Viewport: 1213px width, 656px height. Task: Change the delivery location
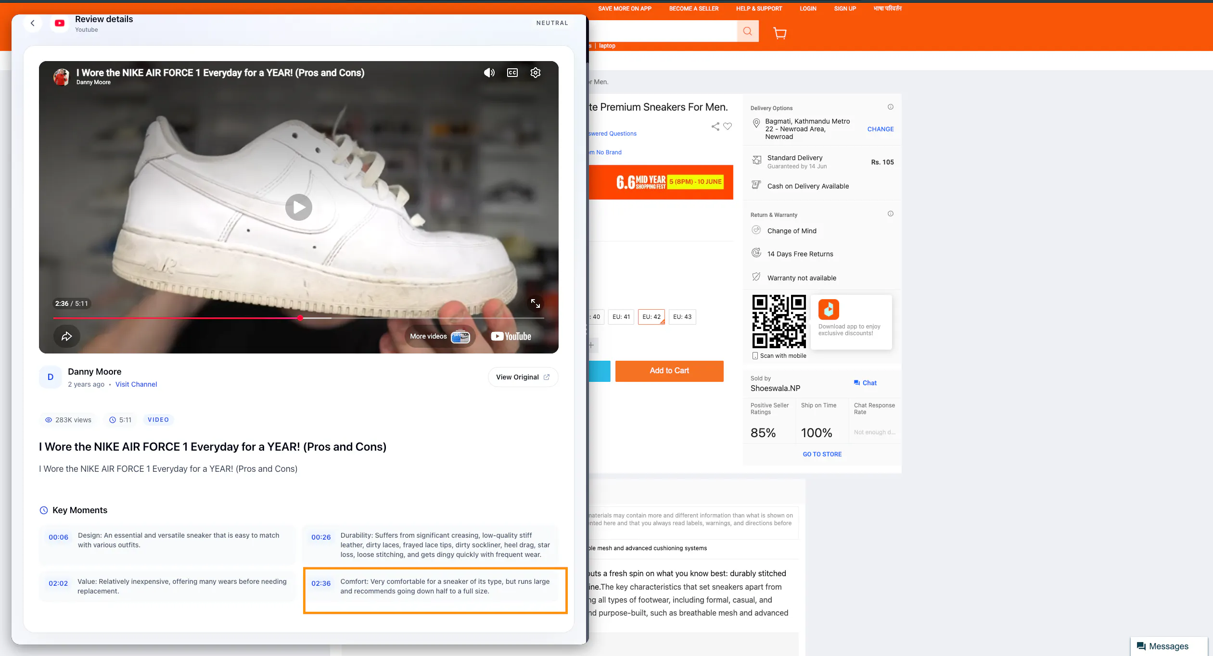pyautogui.click(x=881, y=129)
